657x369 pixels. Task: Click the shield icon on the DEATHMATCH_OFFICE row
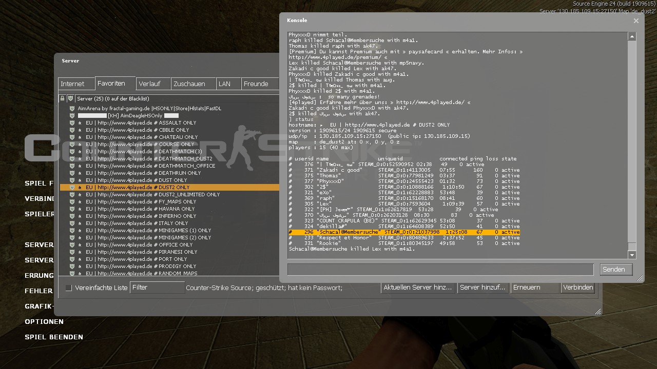click(x=72, y=166)
